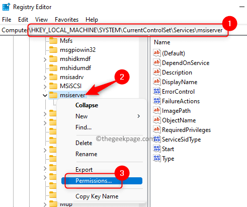Click the DependOnService string icon
The width and height of the screenshot is (247, 207).
157,63
